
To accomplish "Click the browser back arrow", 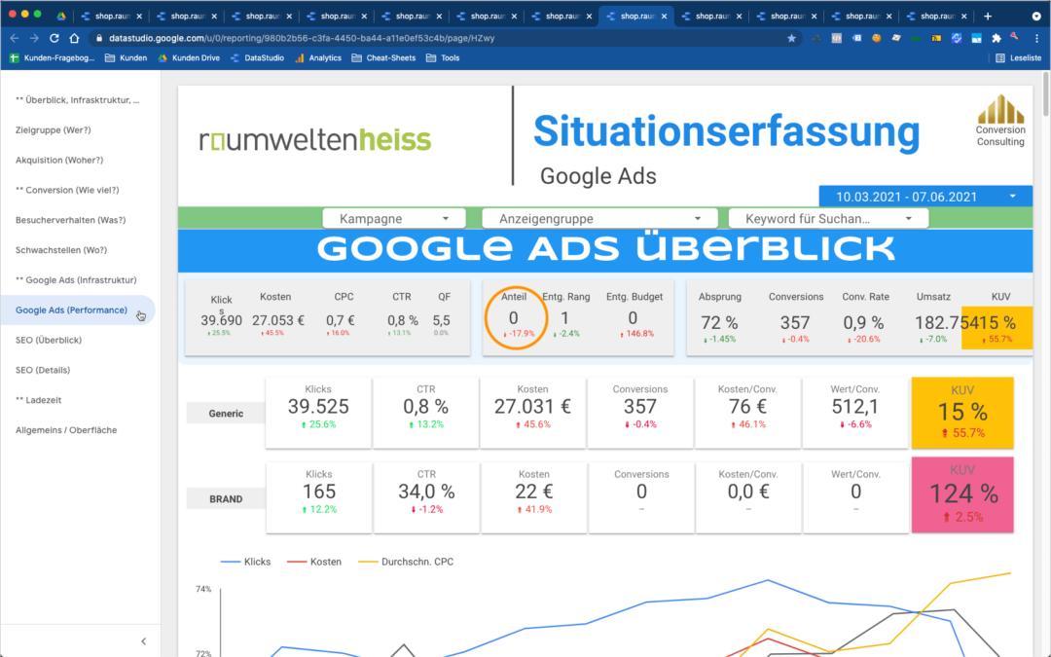I will pyautogui.click(x=15, y=38).
